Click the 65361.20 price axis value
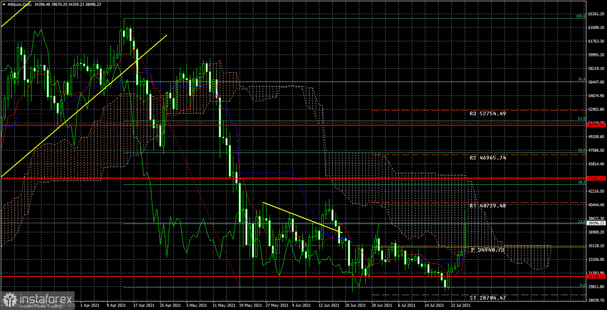This screenshot has height=310, width=607. point(597,14)
